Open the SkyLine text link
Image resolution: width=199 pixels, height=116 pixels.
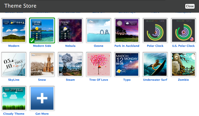point(14,80)
